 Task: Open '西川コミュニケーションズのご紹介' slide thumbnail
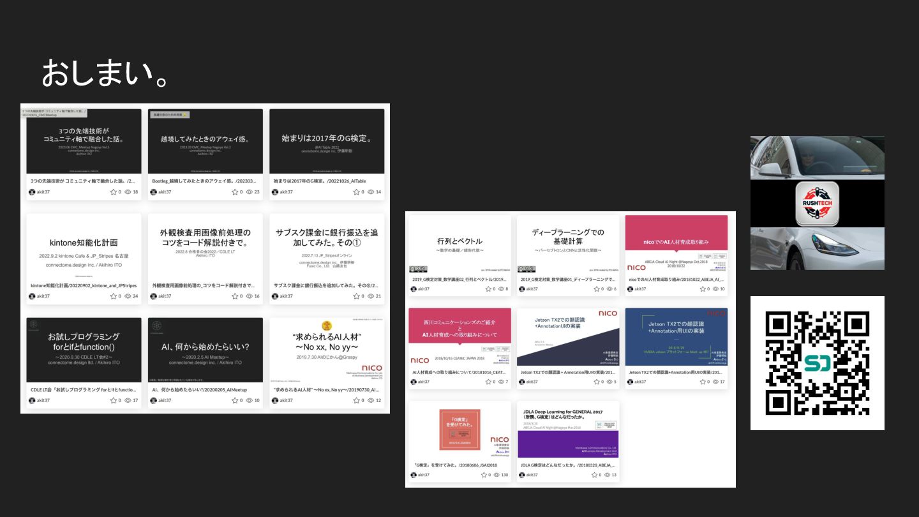pyautogui.click(x=459, y=337)
